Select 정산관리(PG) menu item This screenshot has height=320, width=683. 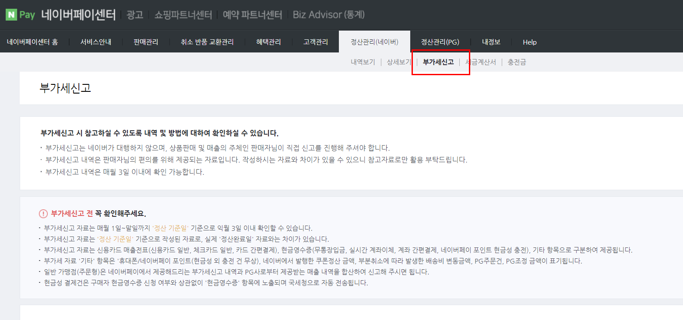click(440, 42)
